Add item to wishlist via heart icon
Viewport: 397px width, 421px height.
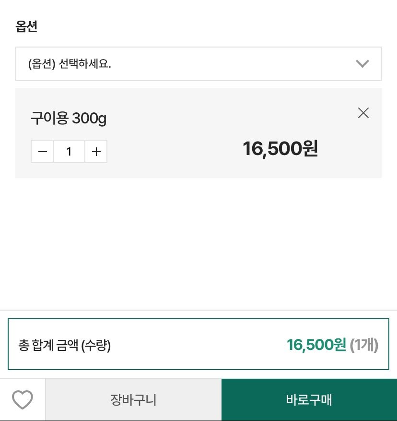(x=23, y=399)
